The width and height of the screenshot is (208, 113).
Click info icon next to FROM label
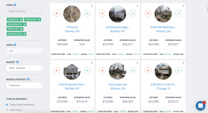tap(15, 5)
